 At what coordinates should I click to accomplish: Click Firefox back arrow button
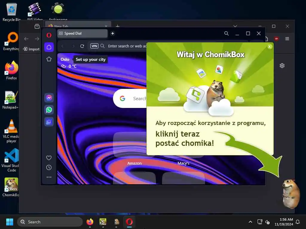tap(26, 39)
